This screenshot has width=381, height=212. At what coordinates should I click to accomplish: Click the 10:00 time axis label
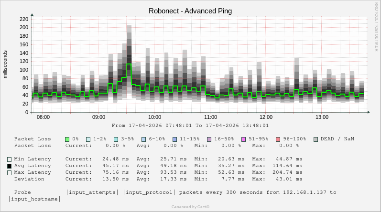click(154, 117)
